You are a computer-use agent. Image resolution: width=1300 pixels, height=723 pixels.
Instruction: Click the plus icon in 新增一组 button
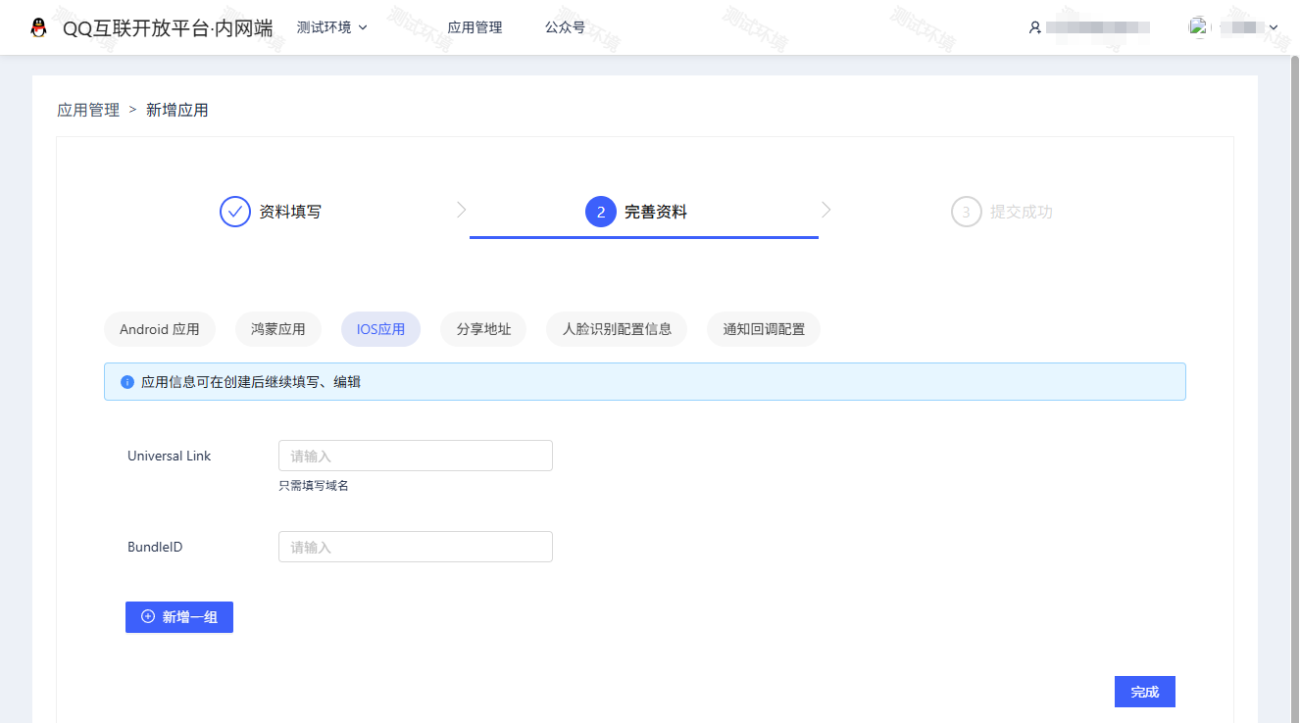pyautogui.click(x=148, y=617)
